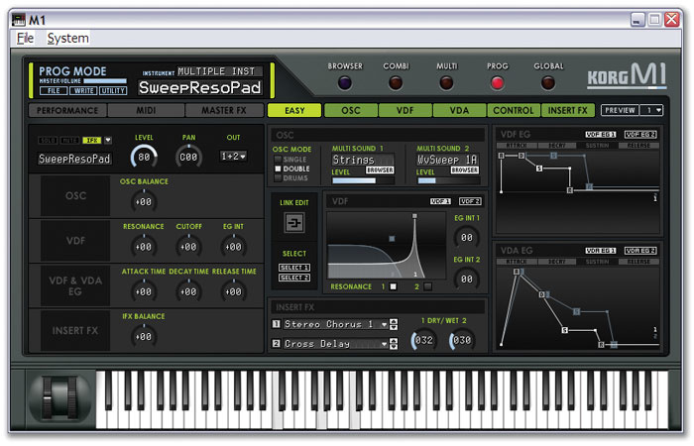Click the Master Volume slider
694x446 pixels.
[105, 81]
